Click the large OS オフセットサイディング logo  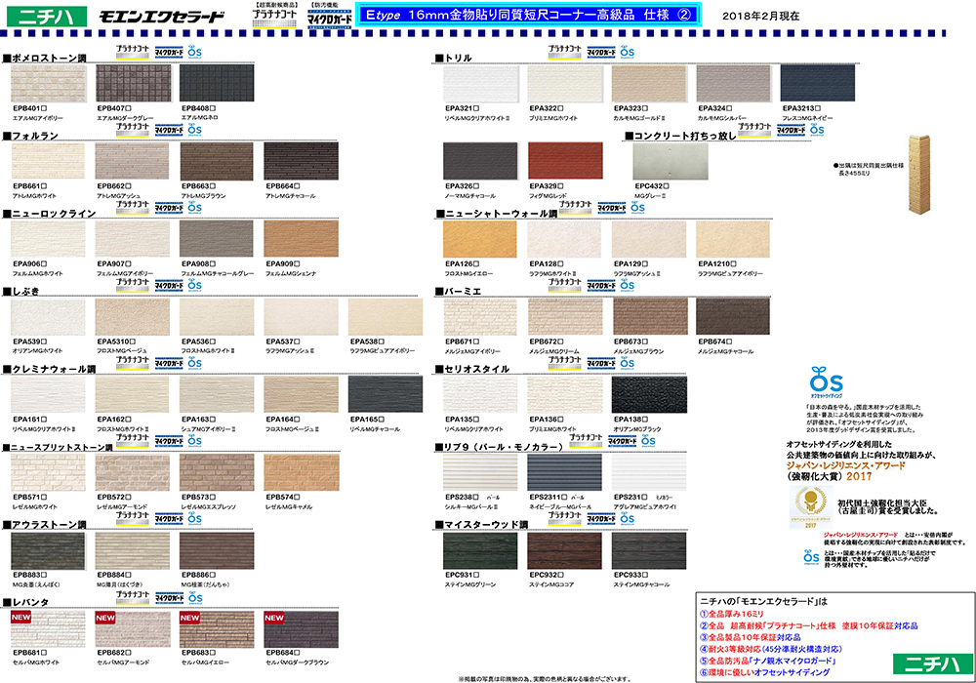[827, 382]
